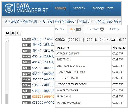Click the Data Manager RT logo icon
The width and height of the screenshot is (129, 109).
tap(9, 8)
